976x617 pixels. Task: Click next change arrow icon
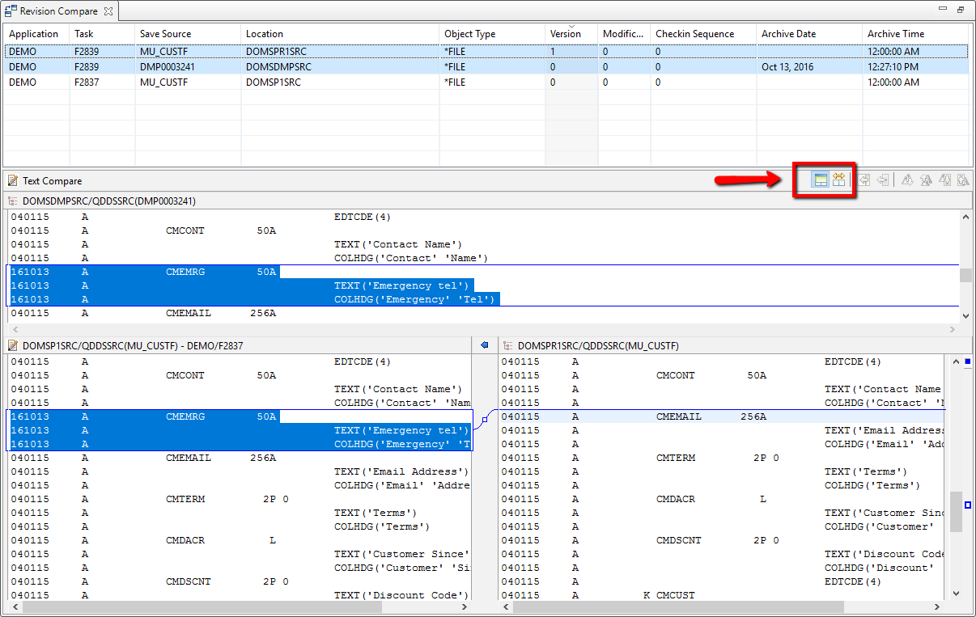pyautogui.click(x=944, y=180)
